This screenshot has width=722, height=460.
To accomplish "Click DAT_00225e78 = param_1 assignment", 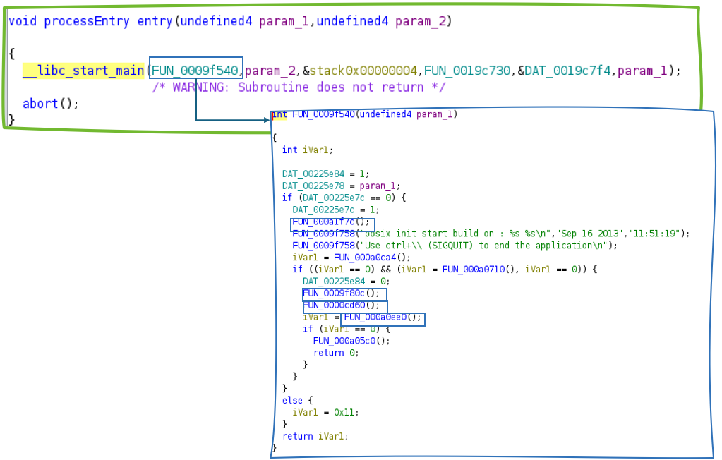I will 341,186.
